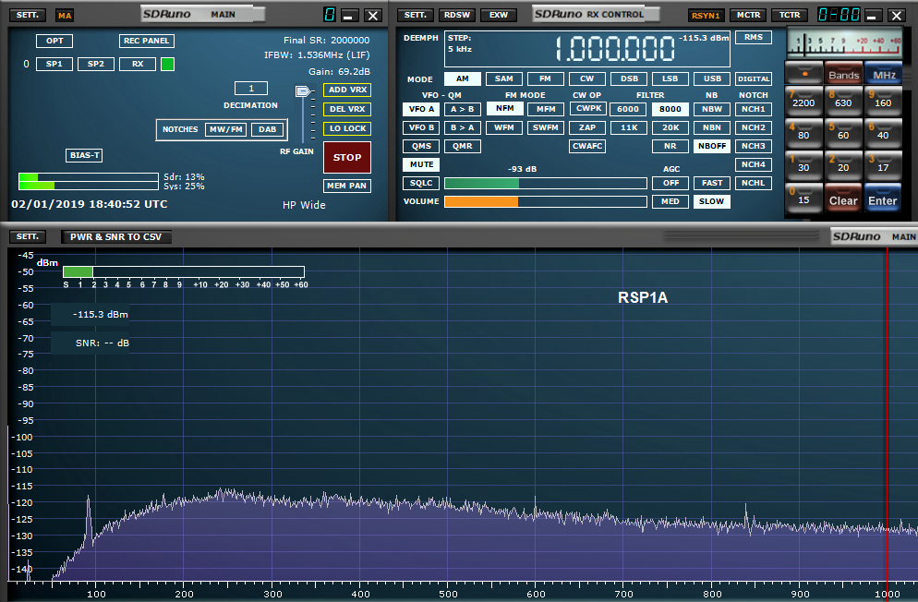Click QMR quick memory recall
918x602 pixels.
click(x=463, y=146)
